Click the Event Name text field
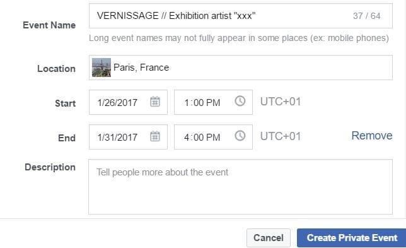The width and height of the screenshot is (406, 248). tap(241, 16)
